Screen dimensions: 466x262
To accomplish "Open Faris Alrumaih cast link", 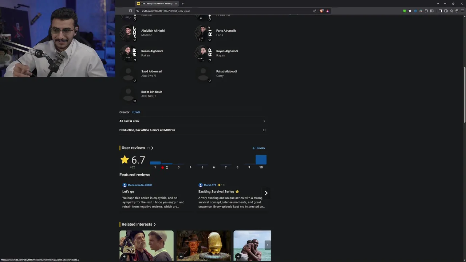I will 226,31.
